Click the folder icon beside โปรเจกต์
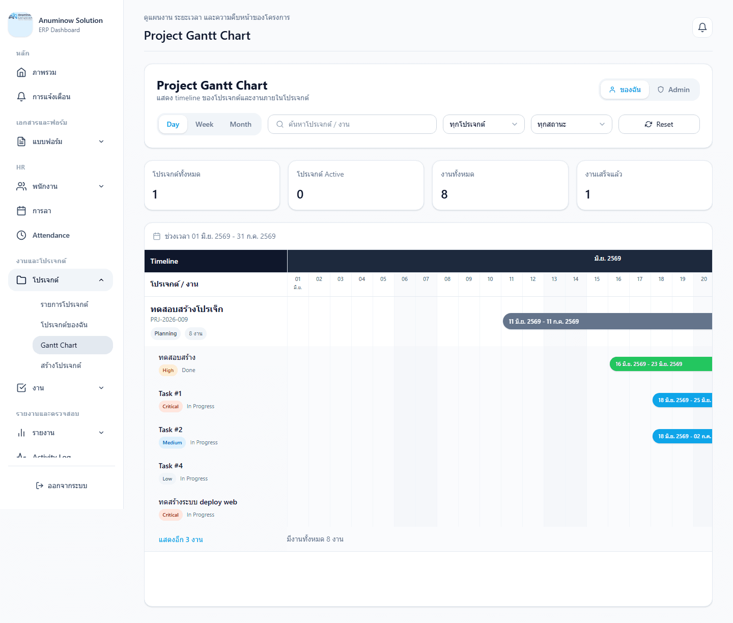The width and height of the screenshot is (733, 623). [x=21, y=280]
